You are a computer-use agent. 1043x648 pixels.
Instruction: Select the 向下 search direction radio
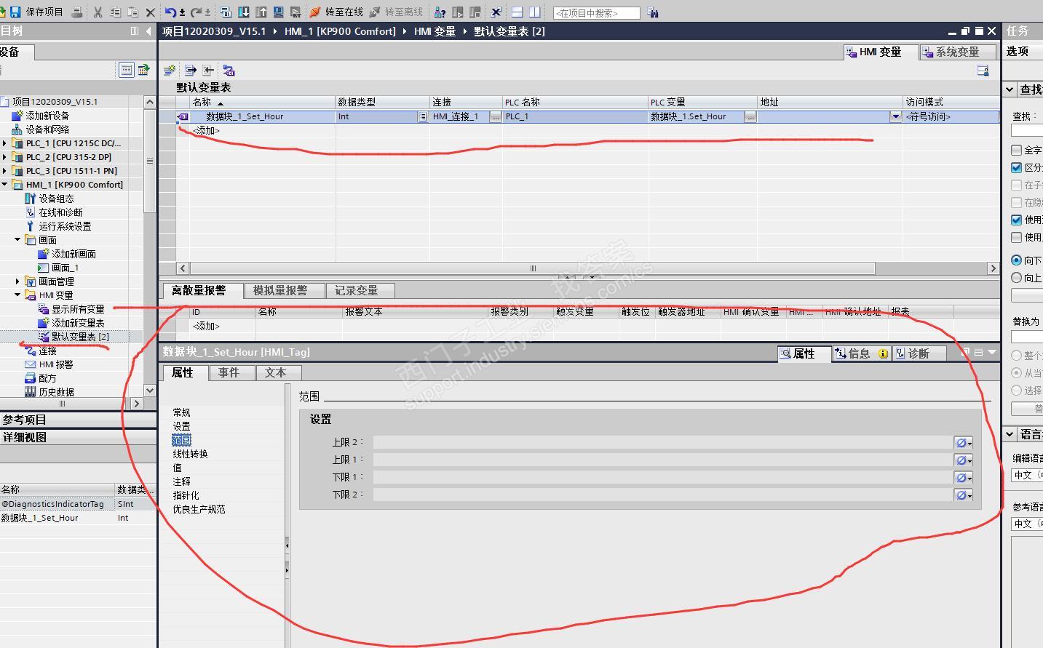(x=1016, y=260)
